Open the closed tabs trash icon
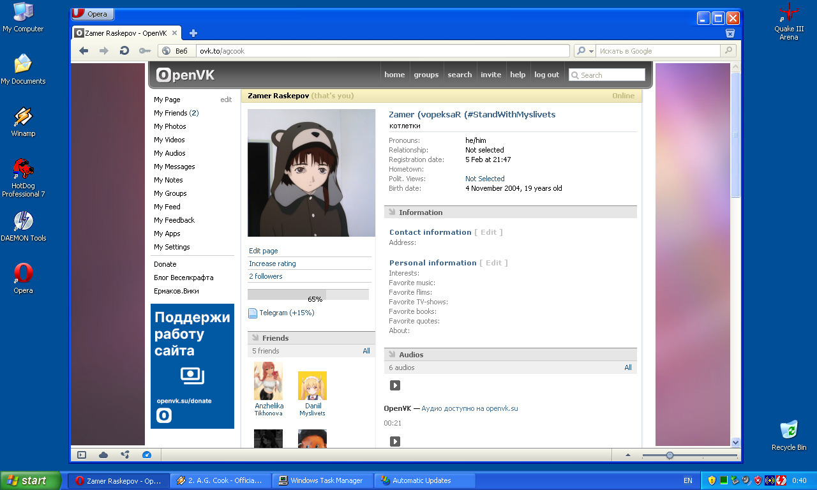This screenshot has height=490, width=817. coord(730,33)
